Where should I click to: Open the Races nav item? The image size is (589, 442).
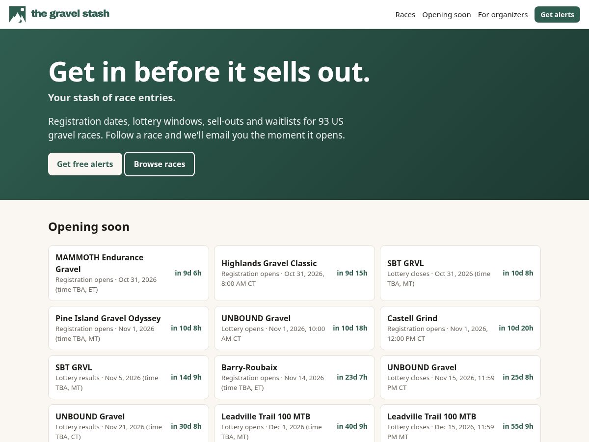(405, 15)
